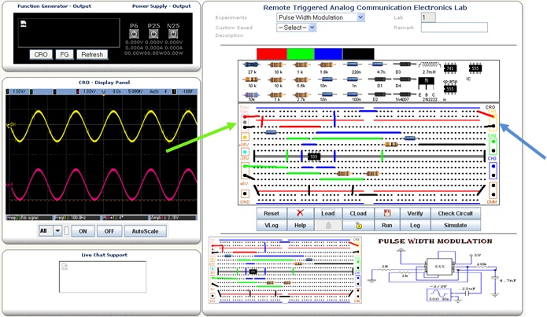Click the red X delete button
Viewport: 547px width, 317px height.
(x=300, y=213)
